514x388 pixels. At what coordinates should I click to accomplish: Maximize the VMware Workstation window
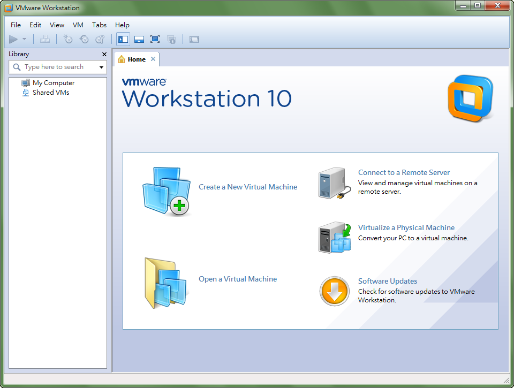coord(478,5)
